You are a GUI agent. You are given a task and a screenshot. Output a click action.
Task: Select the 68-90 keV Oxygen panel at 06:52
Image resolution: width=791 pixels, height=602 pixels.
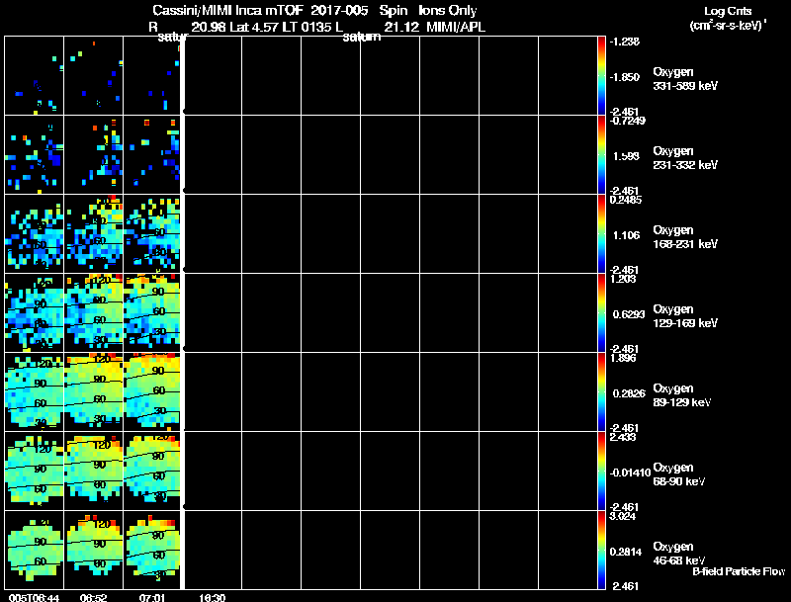pyautogui.click(x=94, y=471)
